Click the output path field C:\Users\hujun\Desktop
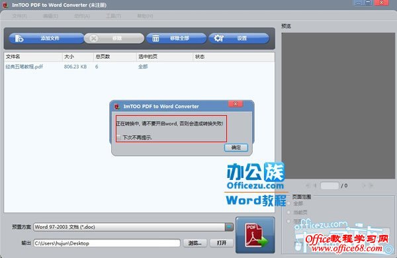397x258 pixels. [107, 243]
